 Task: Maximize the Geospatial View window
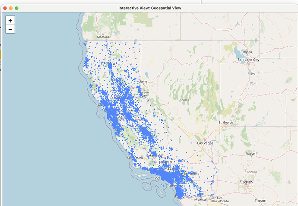pyautogui.click(x=17, y=8)
